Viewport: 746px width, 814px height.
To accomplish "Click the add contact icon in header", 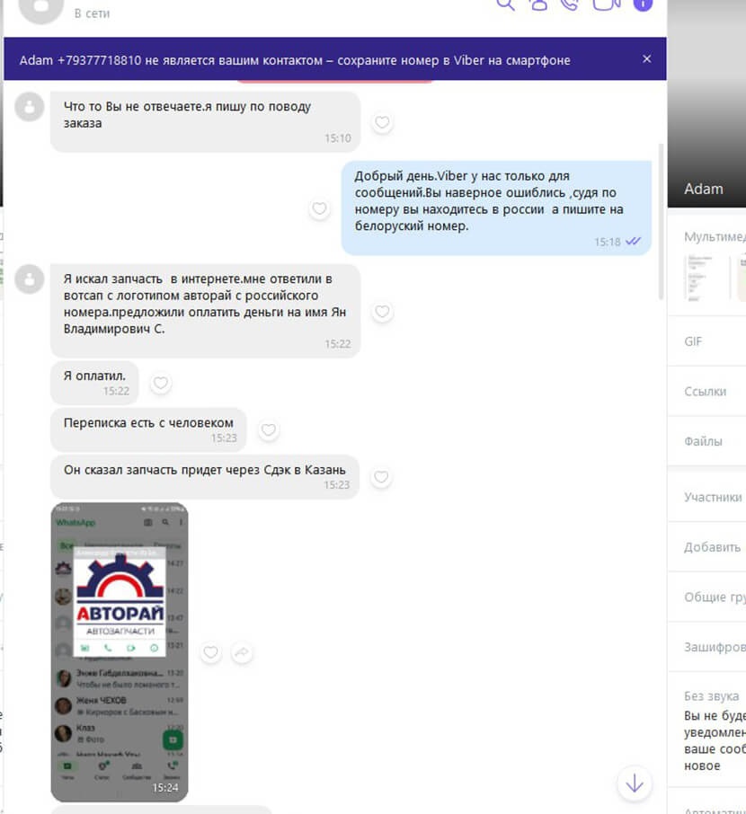I will pos(538,4).
